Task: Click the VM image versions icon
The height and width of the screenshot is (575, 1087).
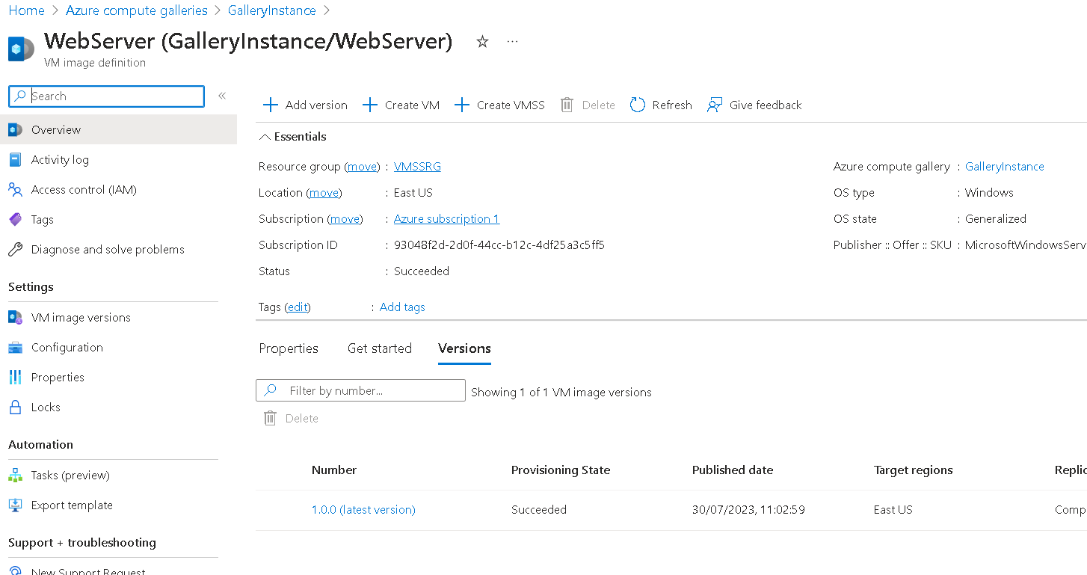Action: point(15,317)
